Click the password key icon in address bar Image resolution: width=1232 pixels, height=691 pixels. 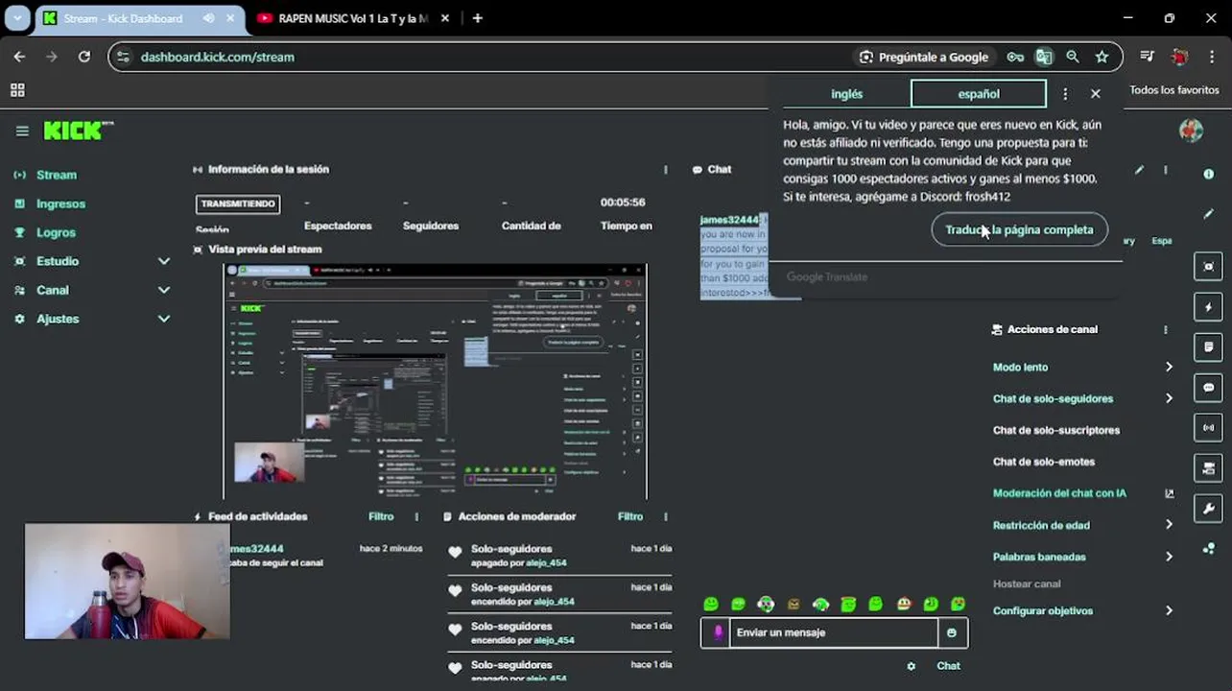[1015, 57]
